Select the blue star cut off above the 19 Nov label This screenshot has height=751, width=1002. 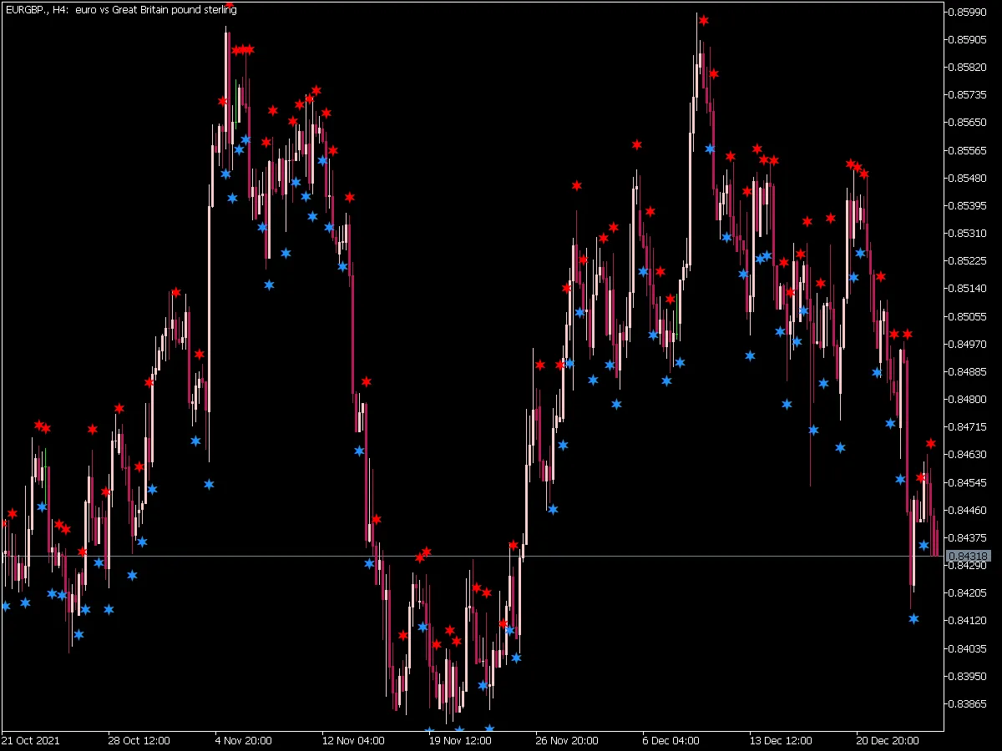[x=429, y=732]
